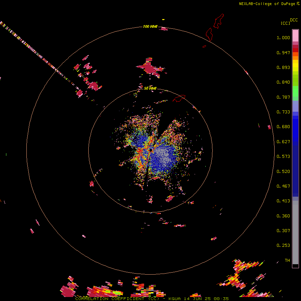301x301 pixels.
Task: Click the 0.360 colorbar value label
Action: point(283,216)
